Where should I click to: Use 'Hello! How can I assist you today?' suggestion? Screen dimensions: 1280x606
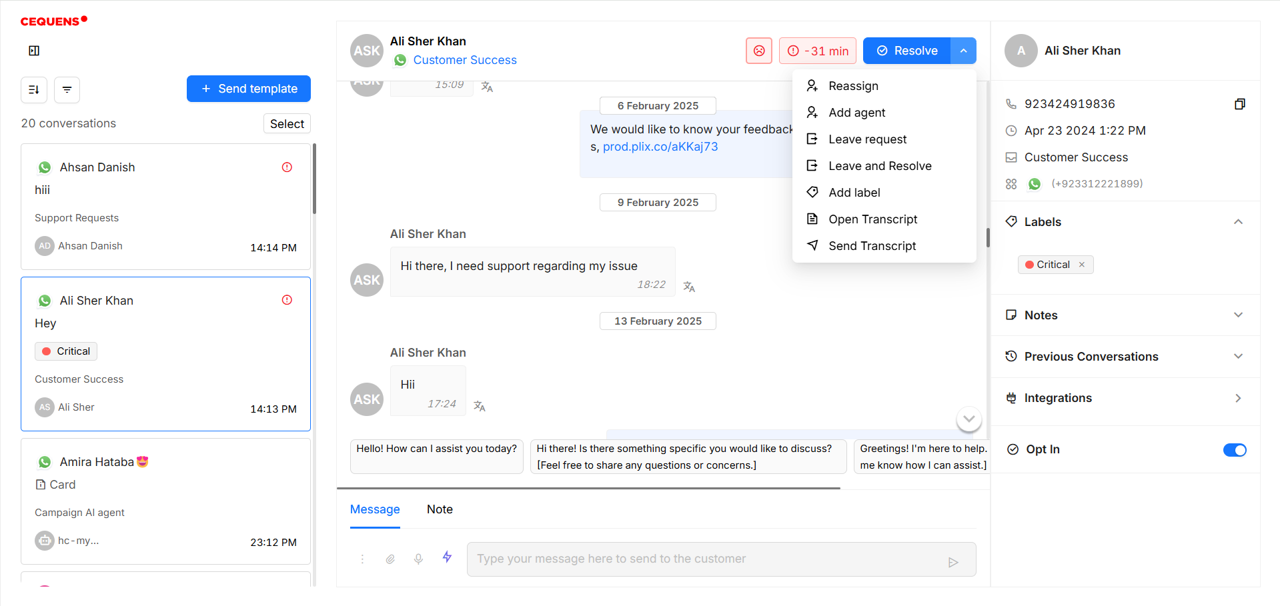(x=437, y=457)
